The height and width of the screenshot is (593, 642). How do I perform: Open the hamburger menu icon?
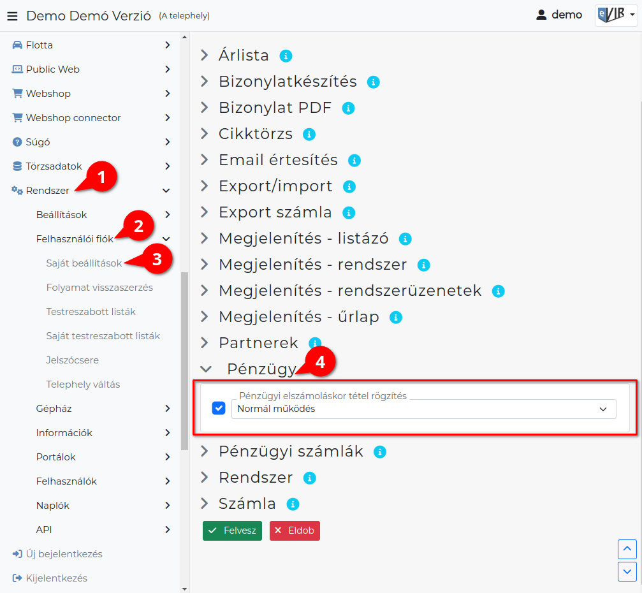click(x=12, y=16)
